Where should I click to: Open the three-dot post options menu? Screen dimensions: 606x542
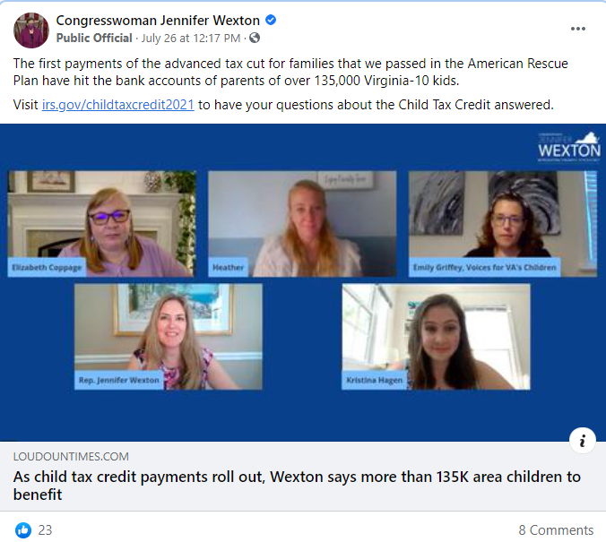578,29
